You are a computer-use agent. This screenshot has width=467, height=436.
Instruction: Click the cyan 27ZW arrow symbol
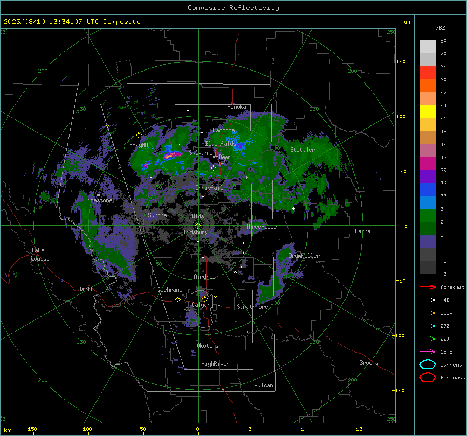point(428,326)
